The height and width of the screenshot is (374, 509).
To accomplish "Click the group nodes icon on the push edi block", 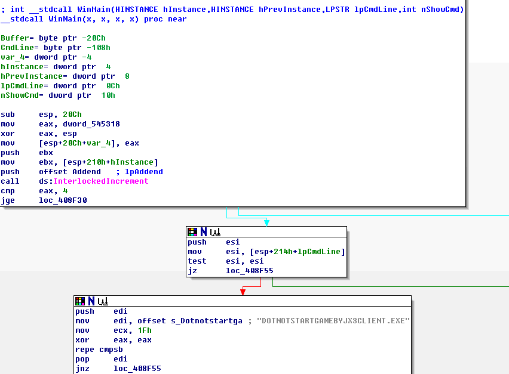I will pos(102,301).
